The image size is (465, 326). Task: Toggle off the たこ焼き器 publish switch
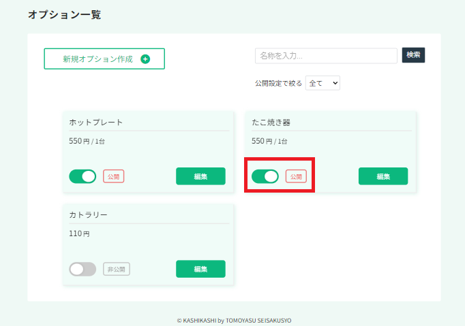pos(265,176)
